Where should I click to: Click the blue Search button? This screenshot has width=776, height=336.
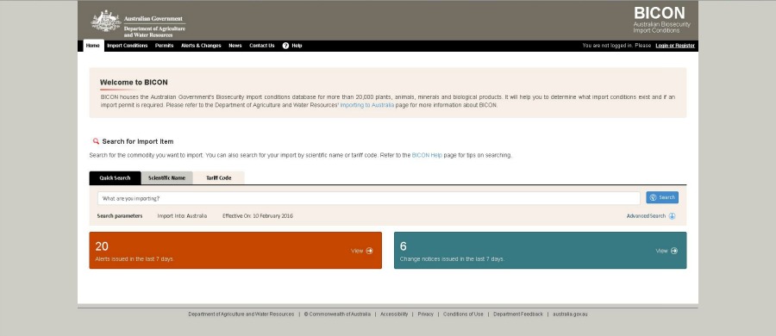pos(662,197)
